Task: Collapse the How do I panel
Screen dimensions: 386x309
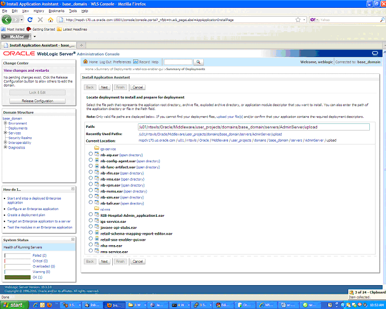Action: coord(73,189)
